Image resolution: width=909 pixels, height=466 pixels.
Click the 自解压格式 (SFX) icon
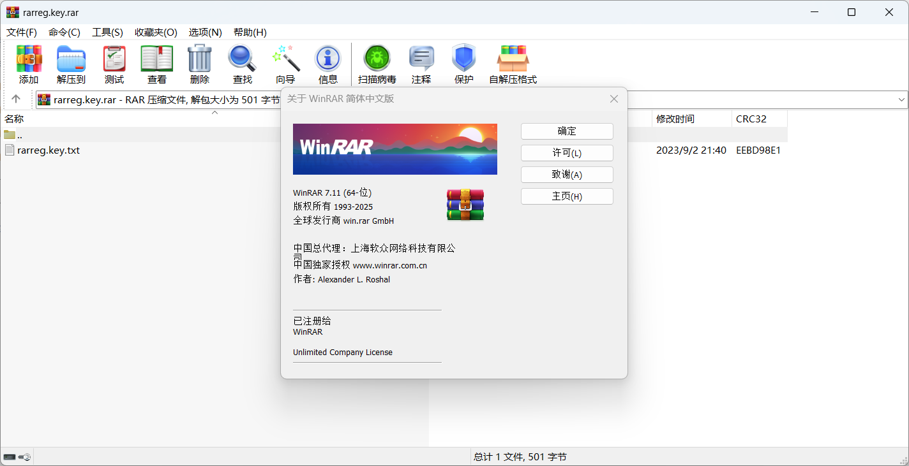coord(513,59)
